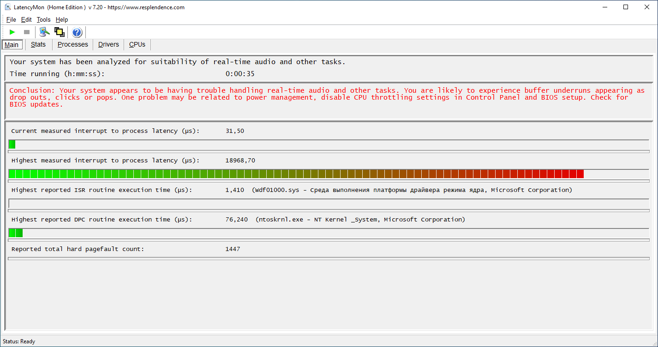Click the yellow overlapping windows toolbar icon
Screen dimensions: 658x347
coord(59,32)
